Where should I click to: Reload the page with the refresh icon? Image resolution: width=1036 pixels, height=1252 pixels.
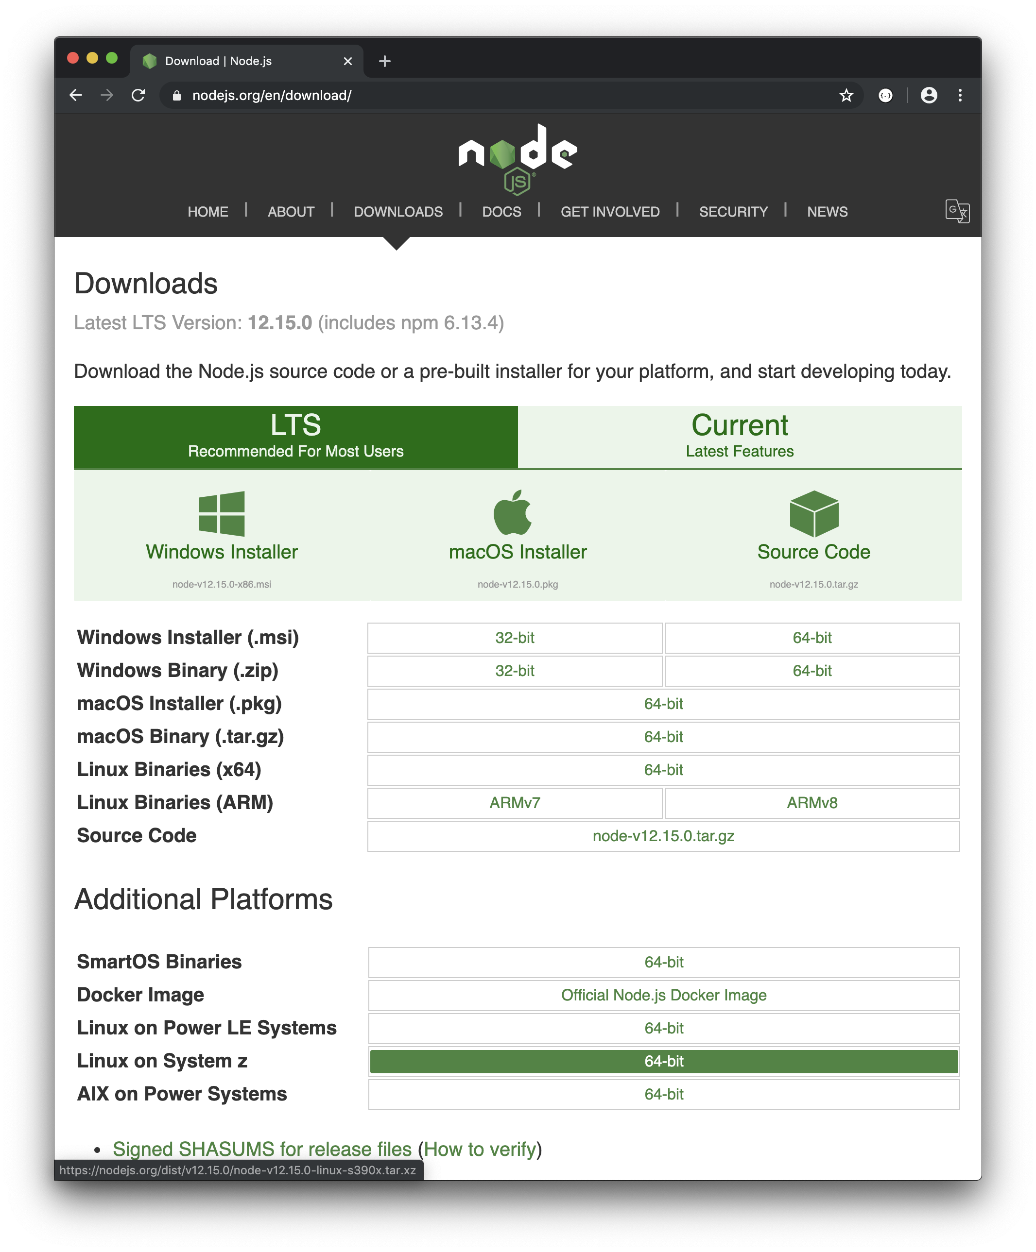point(138,95)
